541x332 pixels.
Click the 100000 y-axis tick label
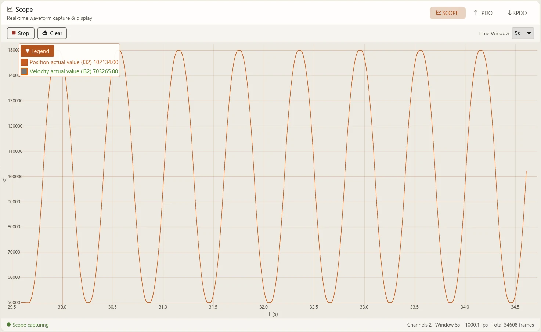[15, 176]
